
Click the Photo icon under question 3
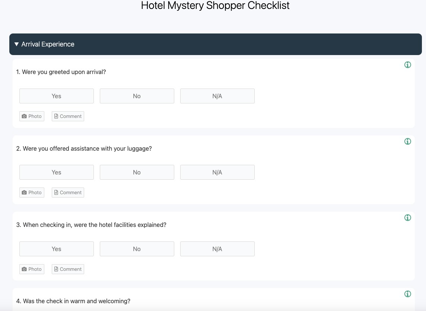coord(32,269)
